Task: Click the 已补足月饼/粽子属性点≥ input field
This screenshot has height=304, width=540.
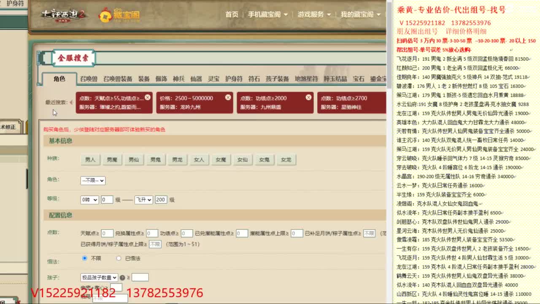Action: [369, 233]
